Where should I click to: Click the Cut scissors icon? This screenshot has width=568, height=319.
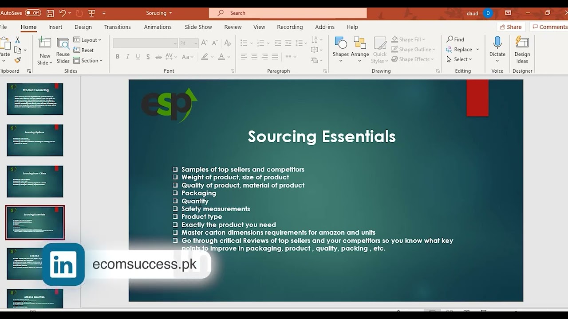tap(18, 40)
